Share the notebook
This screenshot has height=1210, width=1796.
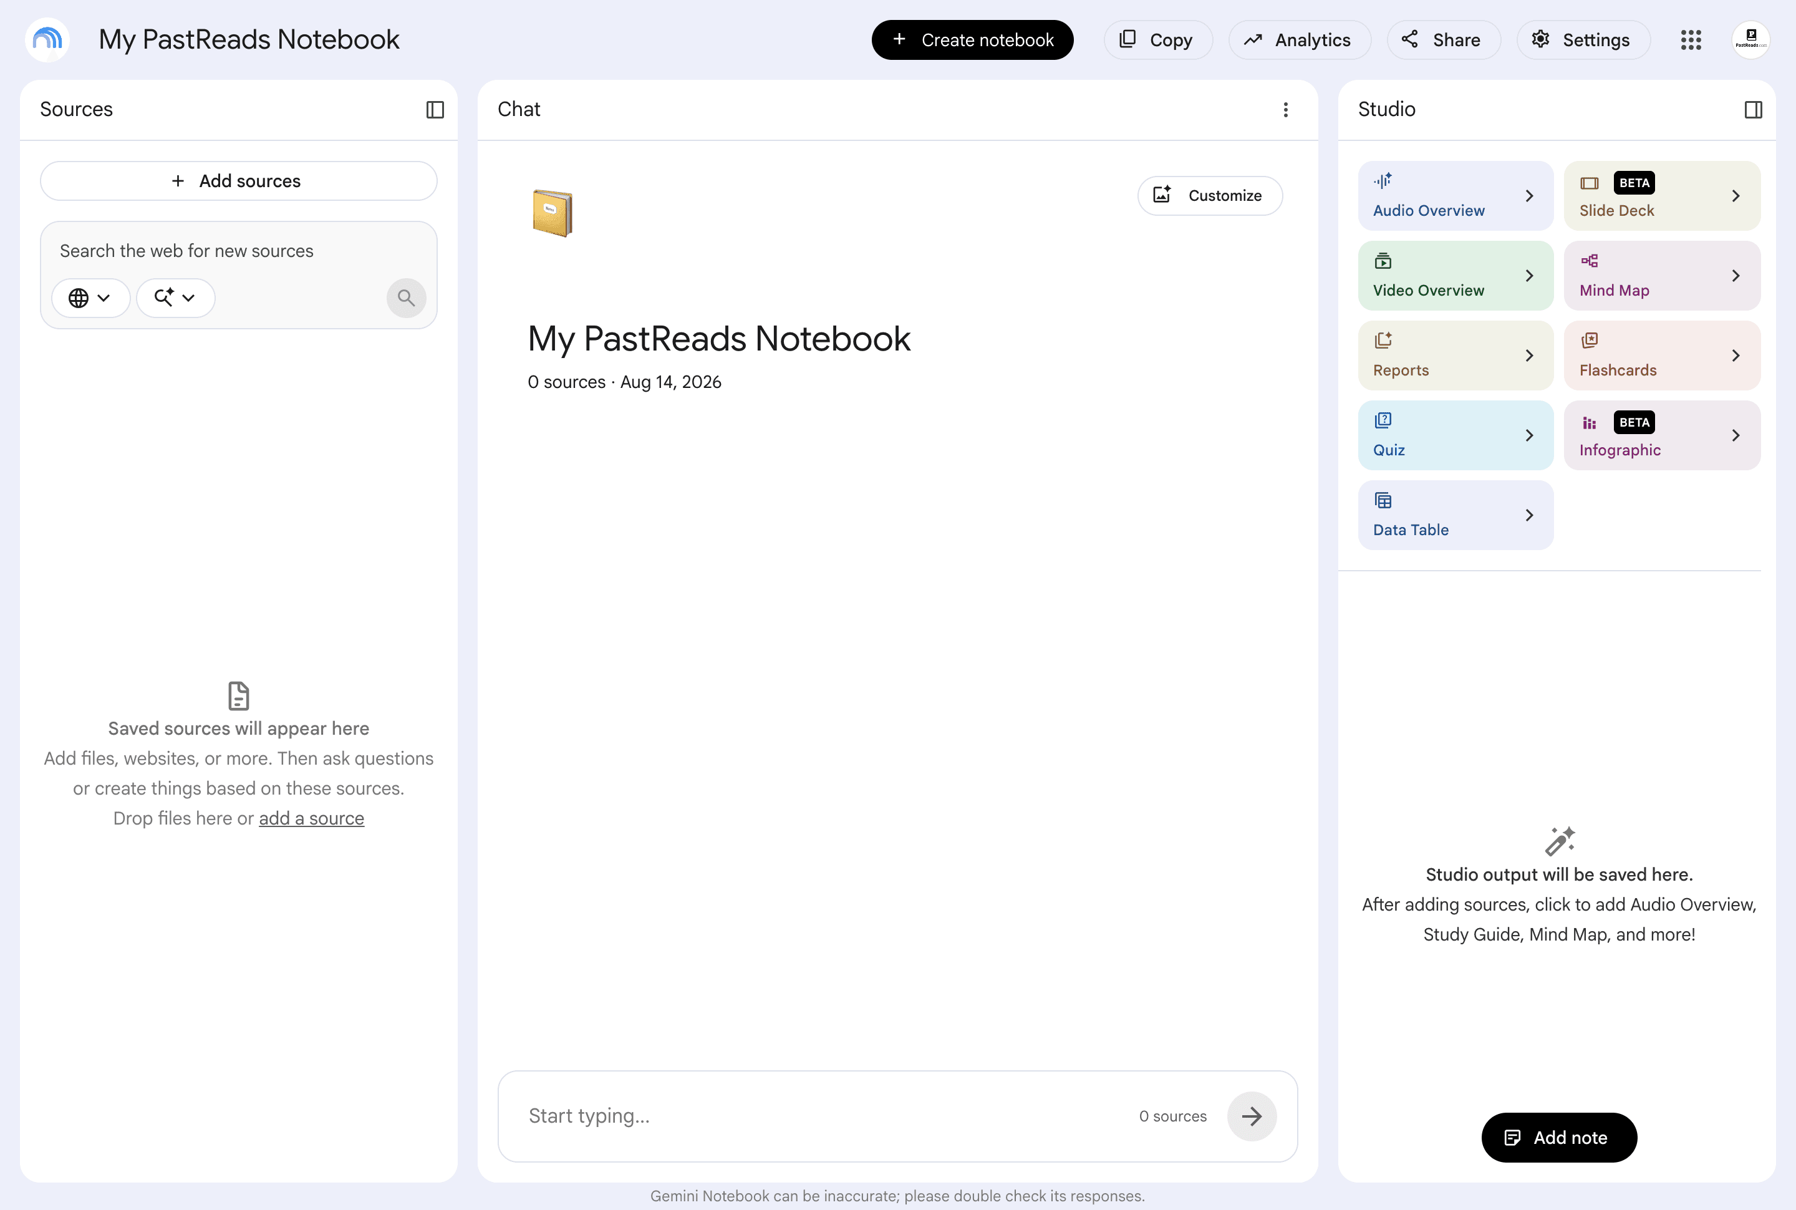pyautogui.click(x=1444, y=40)
